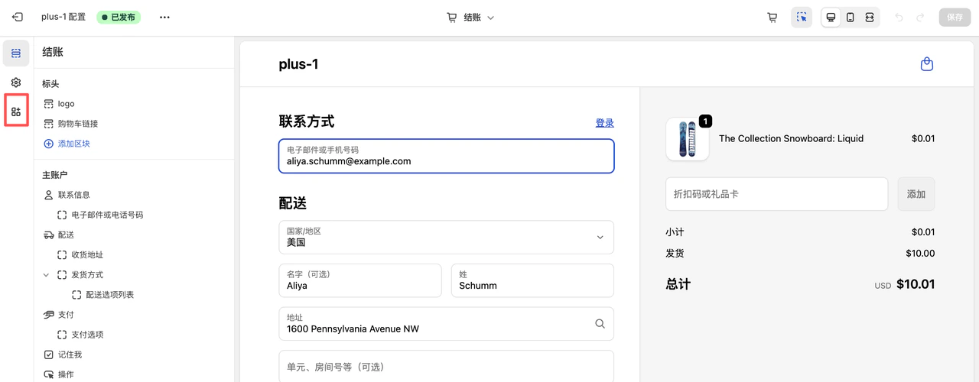The height and width of the screenshot is (382, 979).
Task: Click the address search magnifier icon
Action: [600, 323]
